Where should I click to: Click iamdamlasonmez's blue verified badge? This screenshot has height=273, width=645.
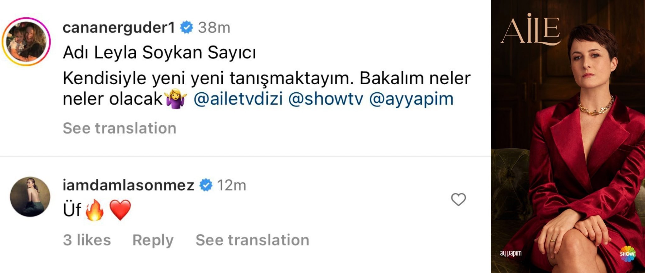click(x=206, y=185)
